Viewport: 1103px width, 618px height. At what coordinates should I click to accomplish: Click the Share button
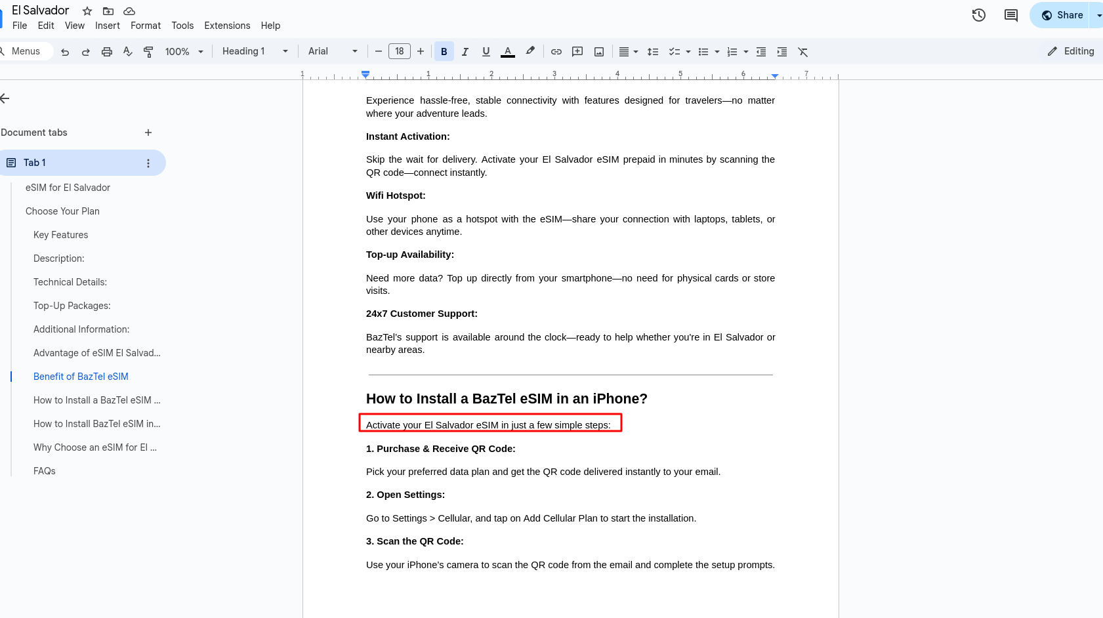pyautogui.click(x=1062, y=15)
